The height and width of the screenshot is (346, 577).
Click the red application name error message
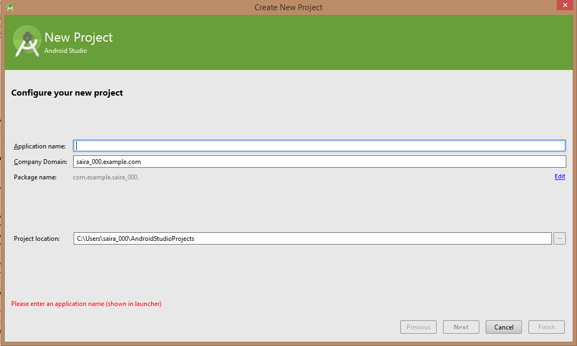click(x=86, y=303)
